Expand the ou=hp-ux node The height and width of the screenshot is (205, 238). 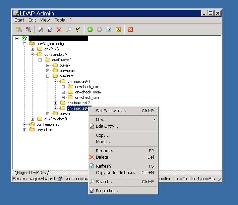click(48, 71)
